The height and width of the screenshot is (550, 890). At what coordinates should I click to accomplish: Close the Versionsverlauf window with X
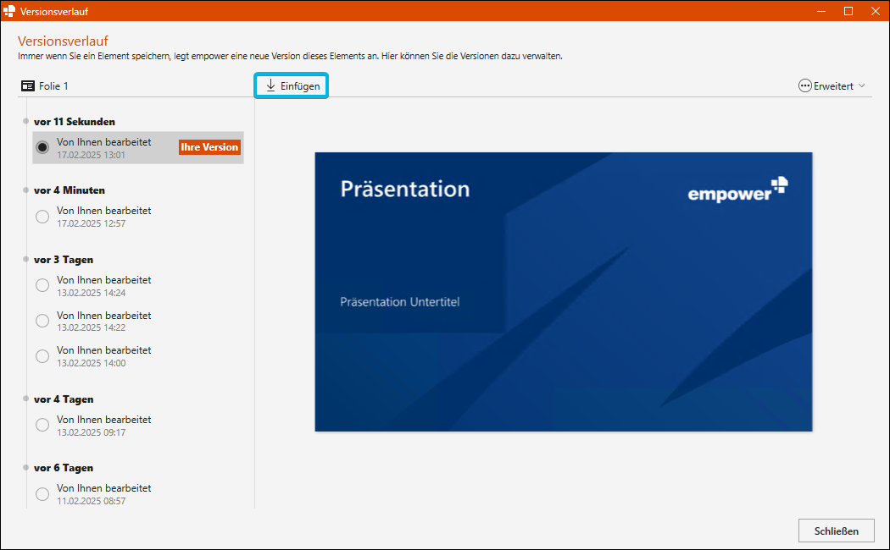coord(876,11)
